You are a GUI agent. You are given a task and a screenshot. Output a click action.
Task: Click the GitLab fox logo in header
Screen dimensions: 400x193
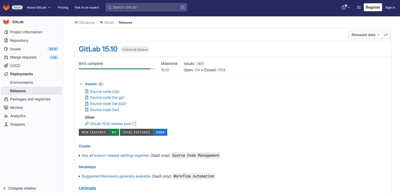coord(6,7)
